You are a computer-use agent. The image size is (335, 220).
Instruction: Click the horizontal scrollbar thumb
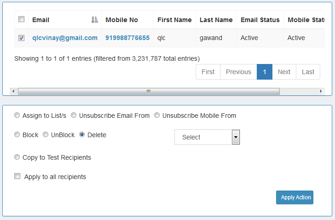tap(148, 92)
